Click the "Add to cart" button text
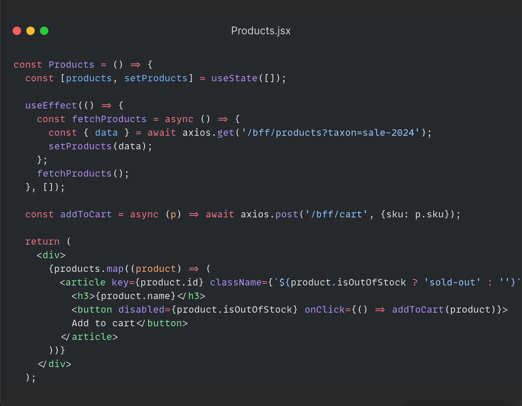 point(103,323)
